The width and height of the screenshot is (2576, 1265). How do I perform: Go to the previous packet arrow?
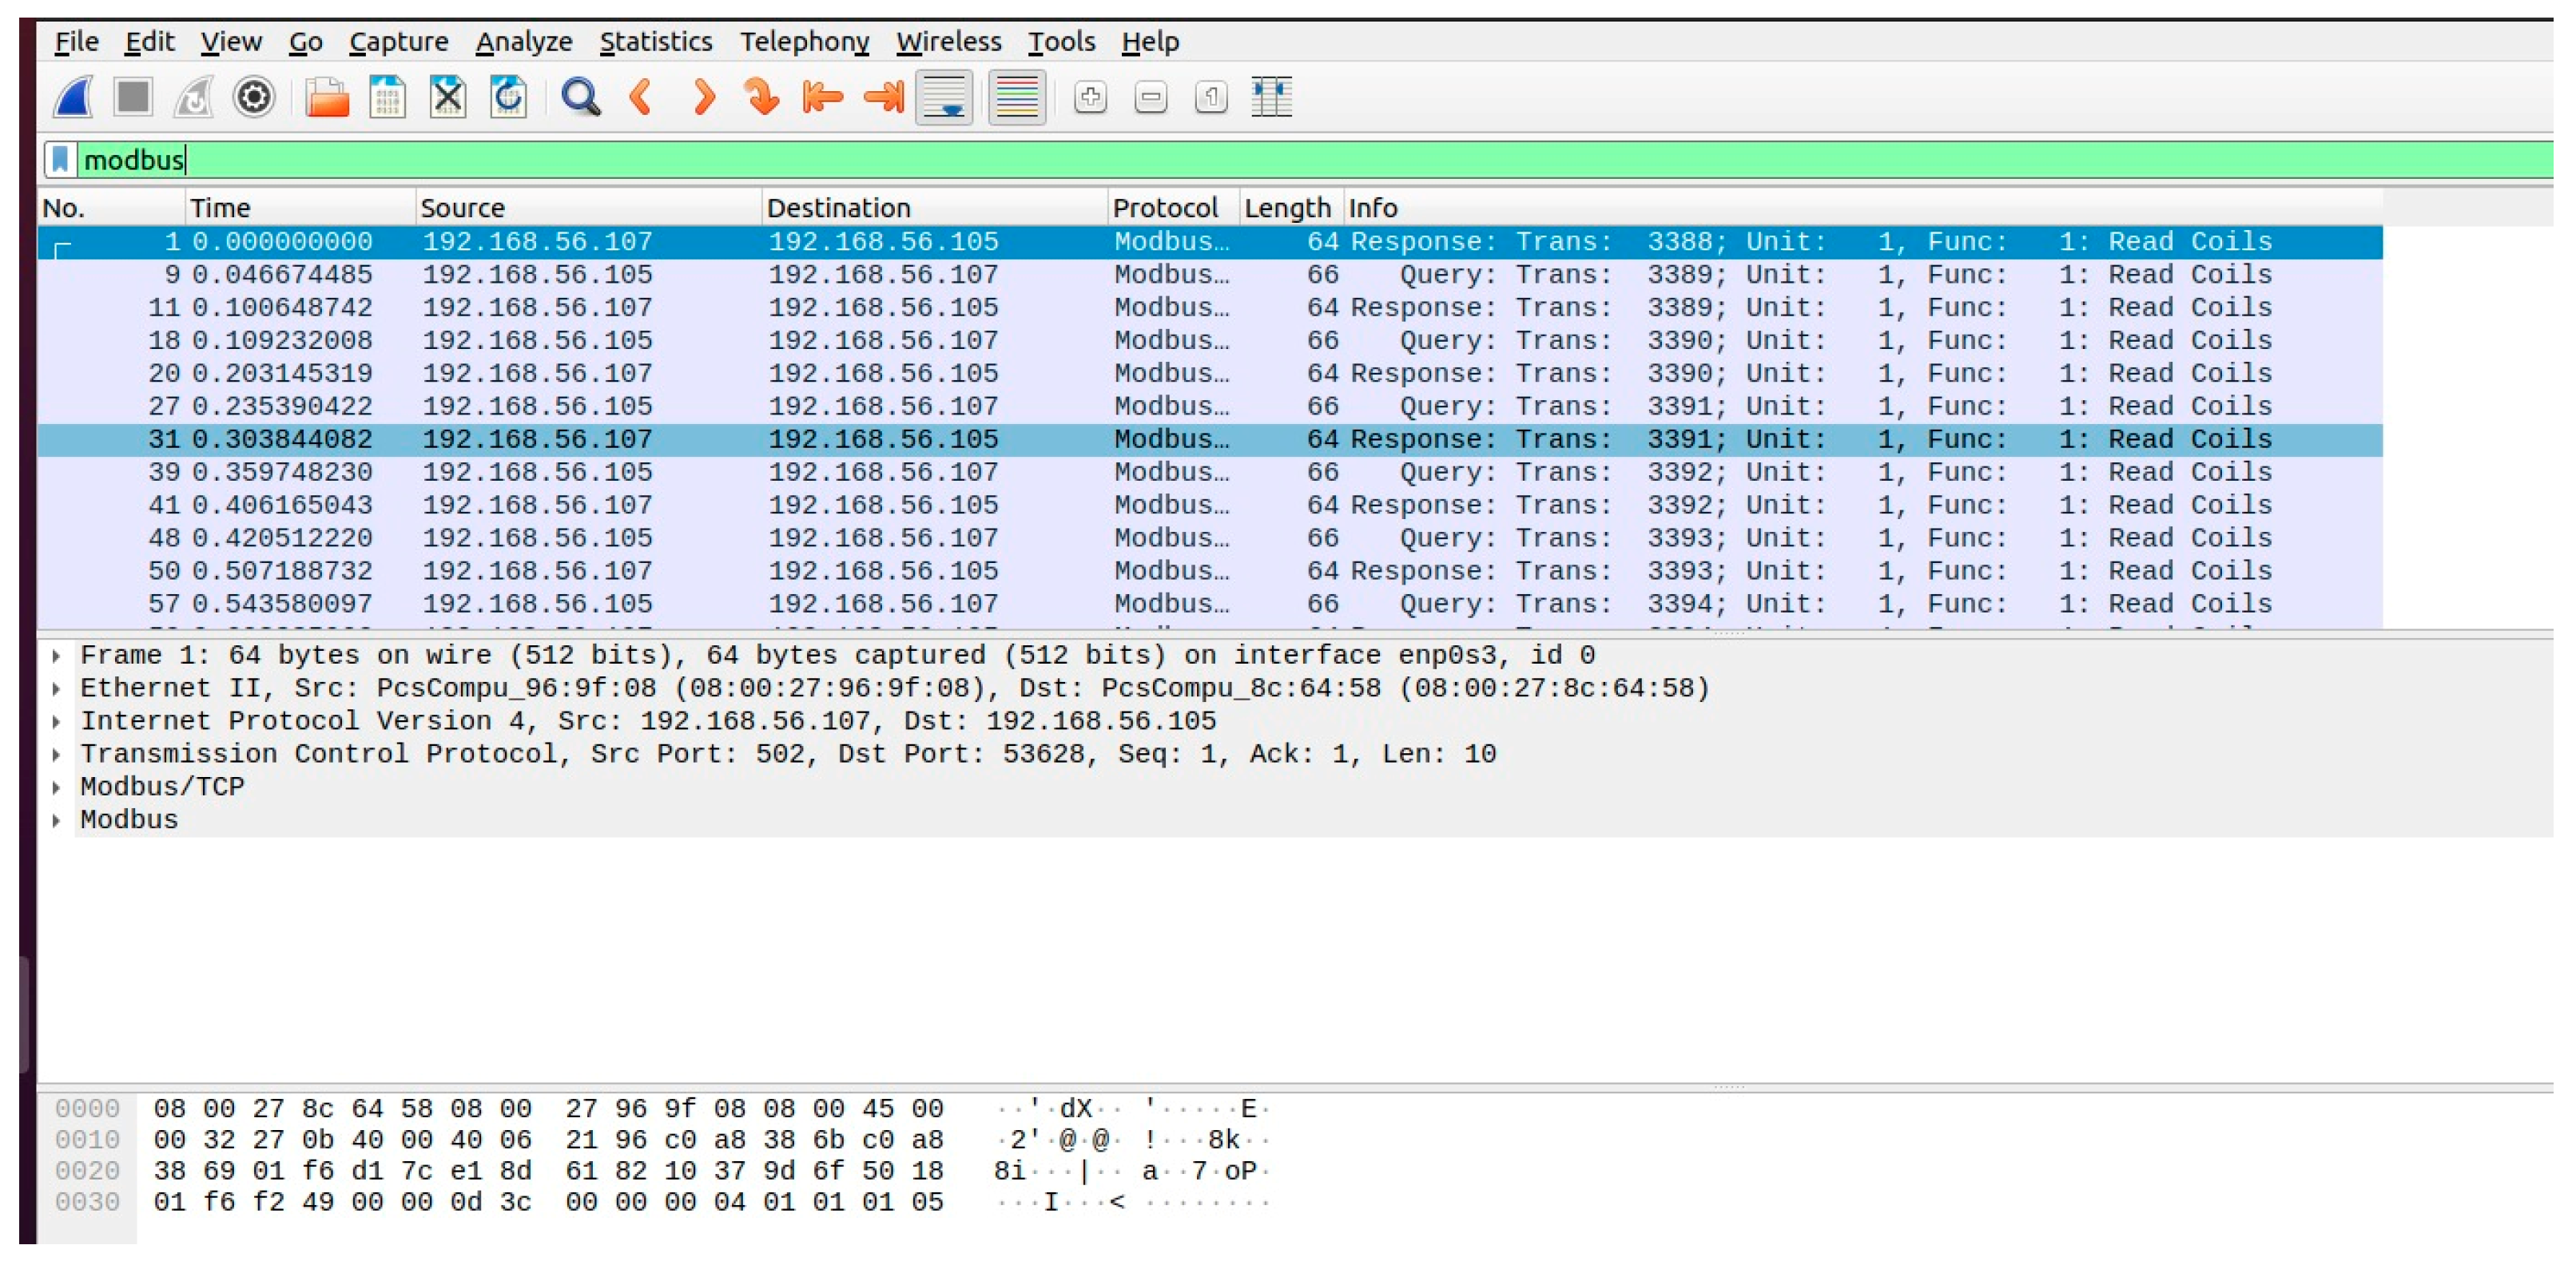click(642, 97)
